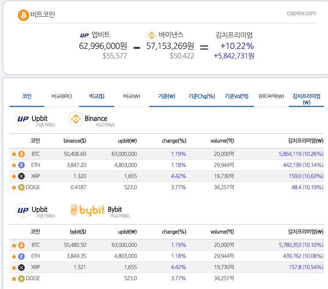Click the XRP coin icon in Binance table
Image resolution: width=328 pixels, height=289 pixels.
pyautogui.click(x=21, y=176)
